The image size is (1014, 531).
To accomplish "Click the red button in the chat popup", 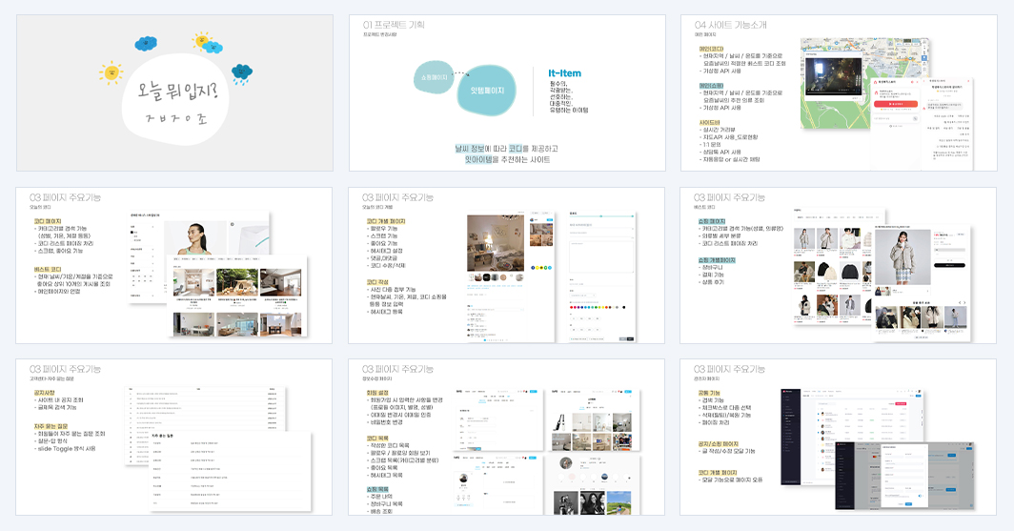I will (x=896, y=104).
